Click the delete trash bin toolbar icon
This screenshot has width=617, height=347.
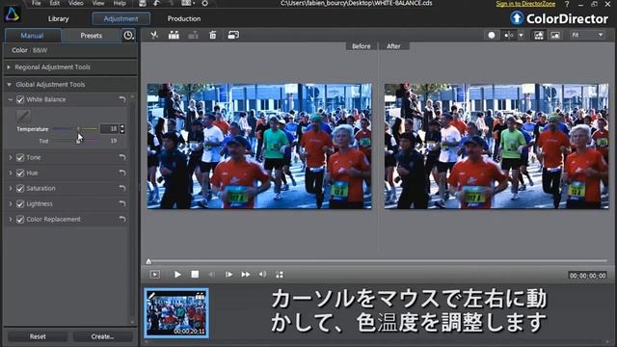[x=213, y=35]
